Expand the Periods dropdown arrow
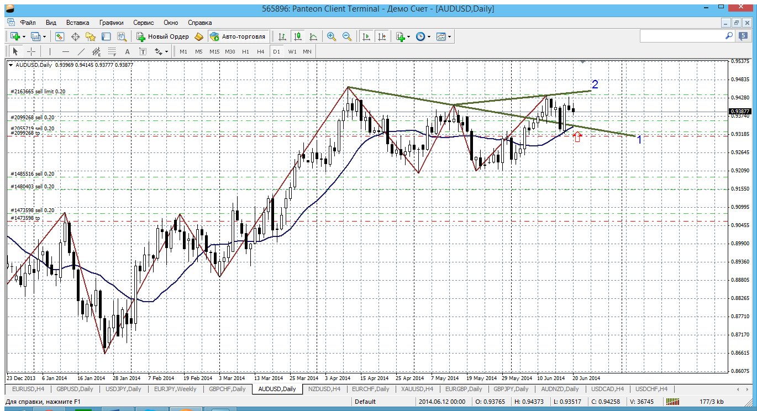 [429, 36]
